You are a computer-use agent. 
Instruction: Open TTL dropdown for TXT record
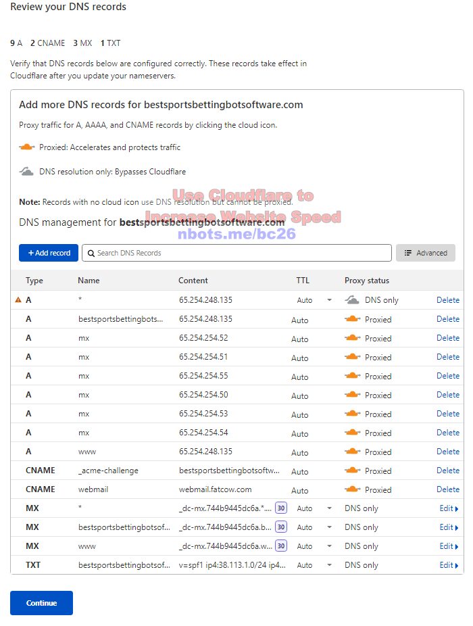329,565
